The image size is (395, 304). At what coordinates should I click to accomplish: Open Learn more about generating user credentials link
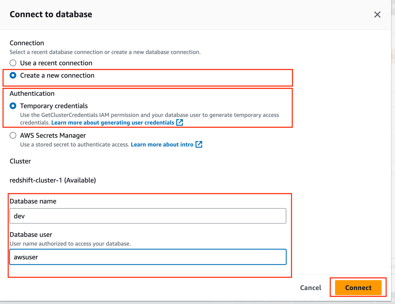[113, 123]
